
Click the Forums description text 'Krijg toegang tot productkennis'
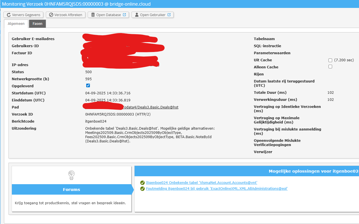point(70,203)
